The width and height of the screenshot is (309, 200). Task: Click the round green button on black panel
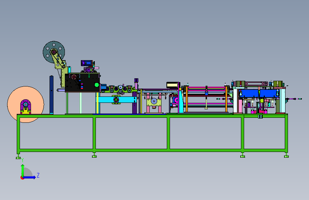point(97,85)
